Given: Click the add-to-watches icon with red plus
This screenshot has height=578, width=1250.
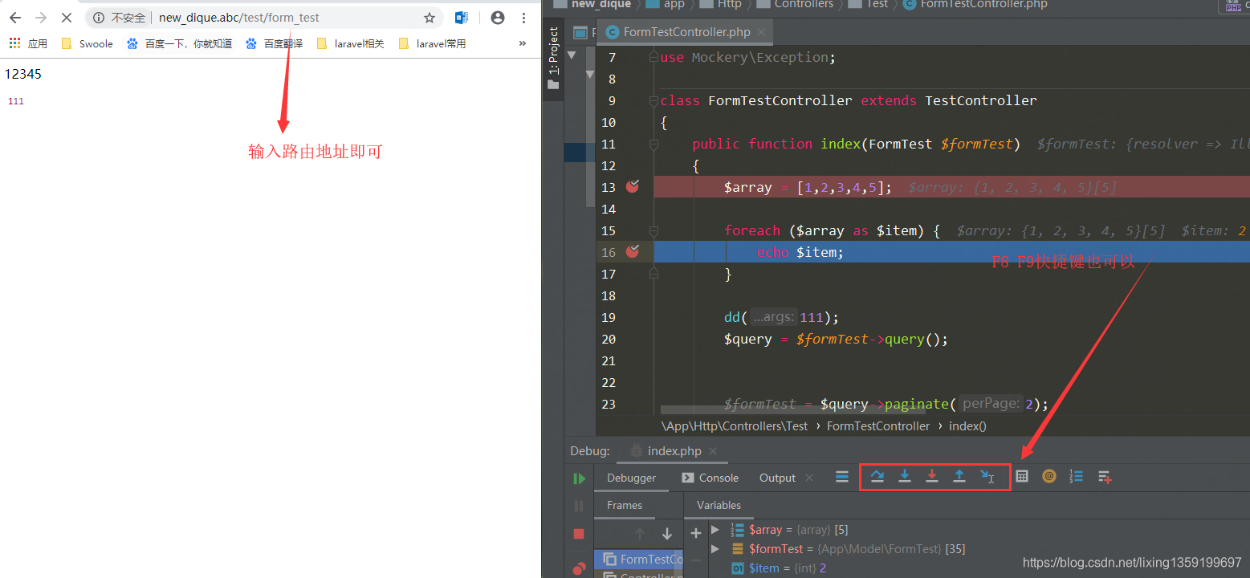Looking at the screenshot, I should click(x=1105, y=477).
